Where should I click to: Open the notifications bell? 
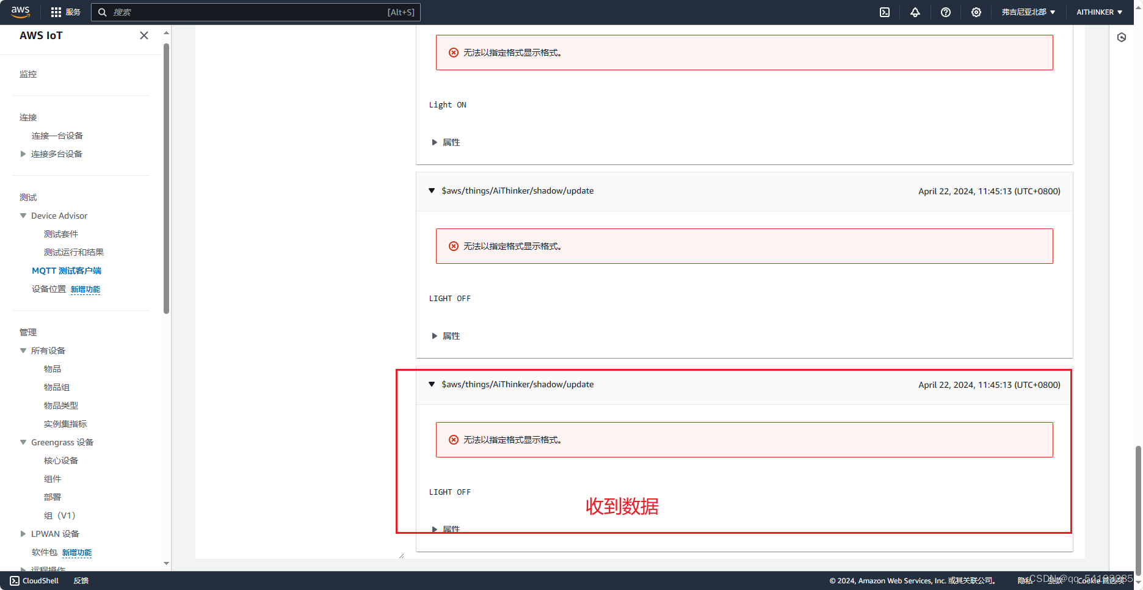(x=915, y=12)
